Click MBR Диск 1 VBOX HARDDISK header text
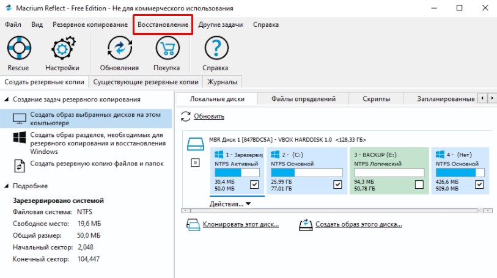497x278 pixels. tap(287, 140)
